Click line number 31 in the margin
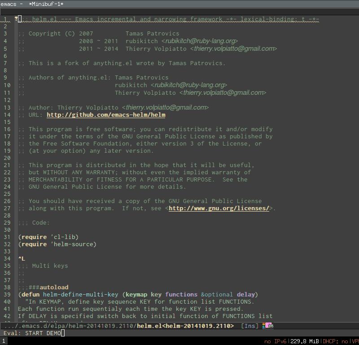 pyautogui.click(x=7, y=237)
